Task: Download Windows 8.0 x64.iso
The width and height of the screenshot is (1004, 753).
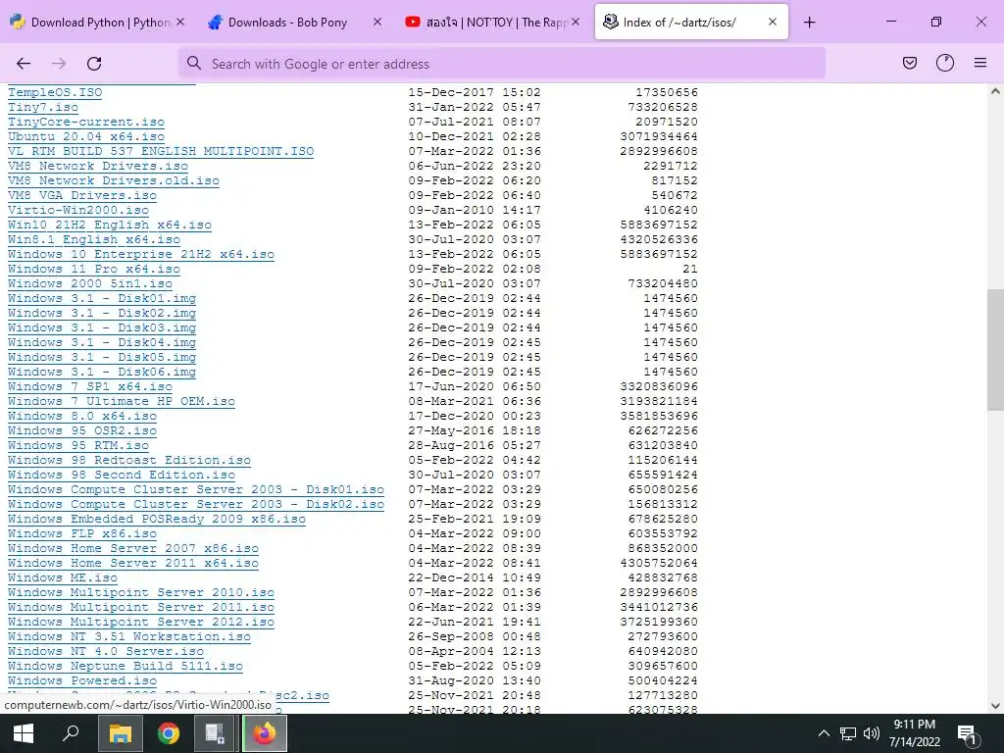Action: pos(82,416)
